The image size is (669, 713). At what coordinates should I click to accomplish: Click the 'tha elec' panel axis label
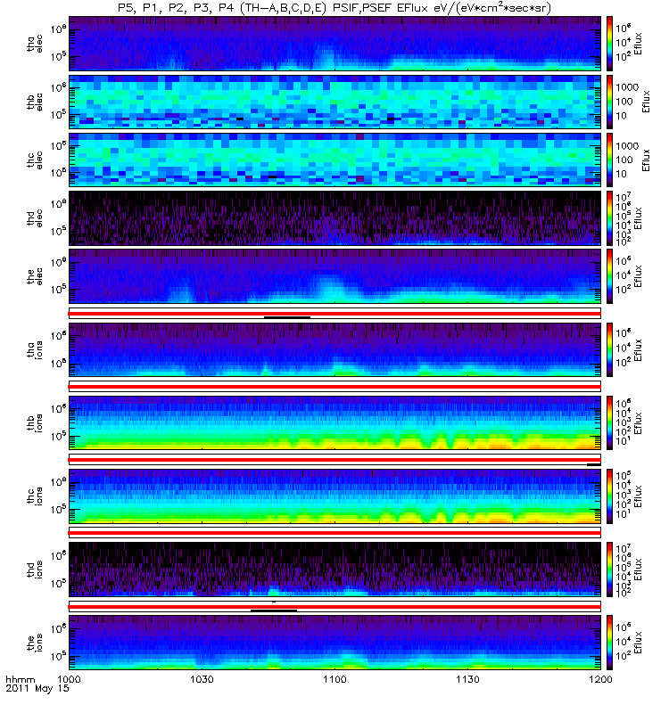35,44
